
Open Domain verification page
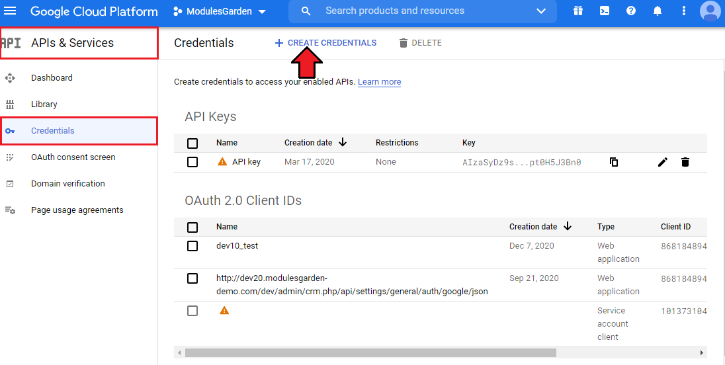click(x=68, y=183)
